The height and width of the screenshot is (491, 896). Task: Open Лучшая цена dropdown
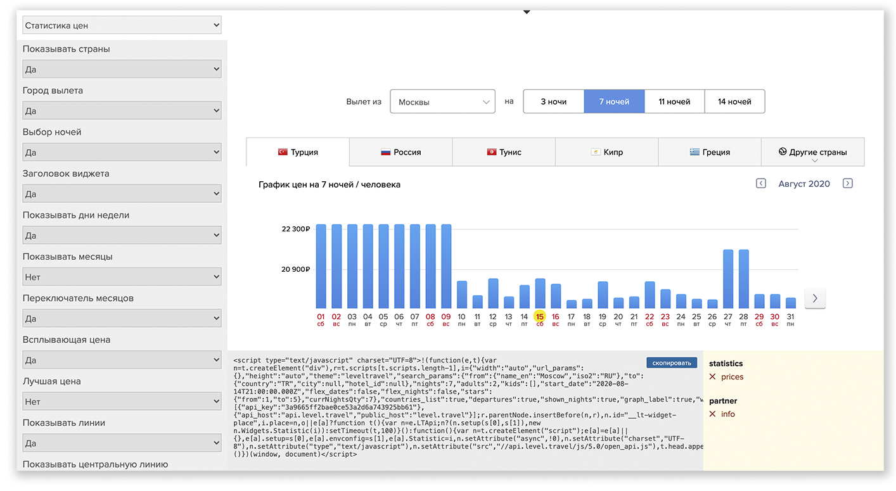point(122,402)
